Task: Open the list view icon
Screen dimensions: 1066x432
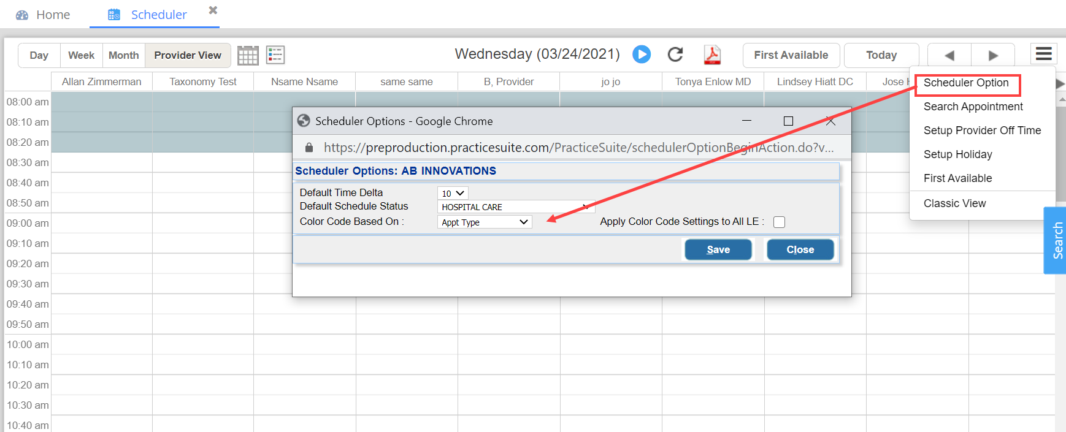Action: [275, 55]
